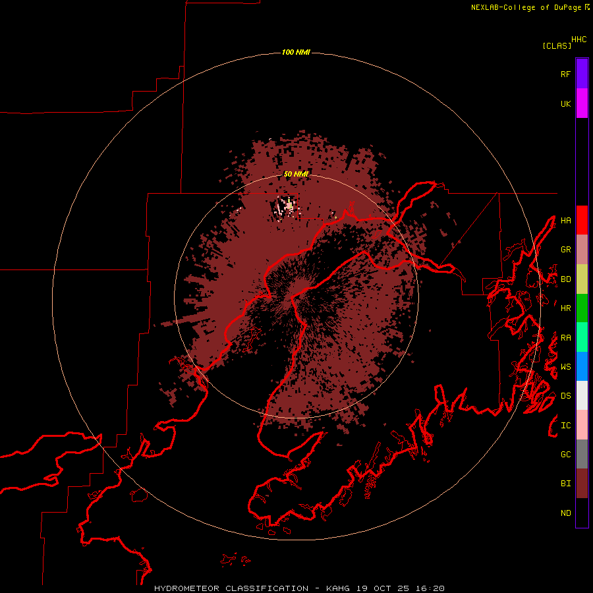
Task: Click the dark red BI swatch
Action: pyautogui.click(x=582, y=484)
